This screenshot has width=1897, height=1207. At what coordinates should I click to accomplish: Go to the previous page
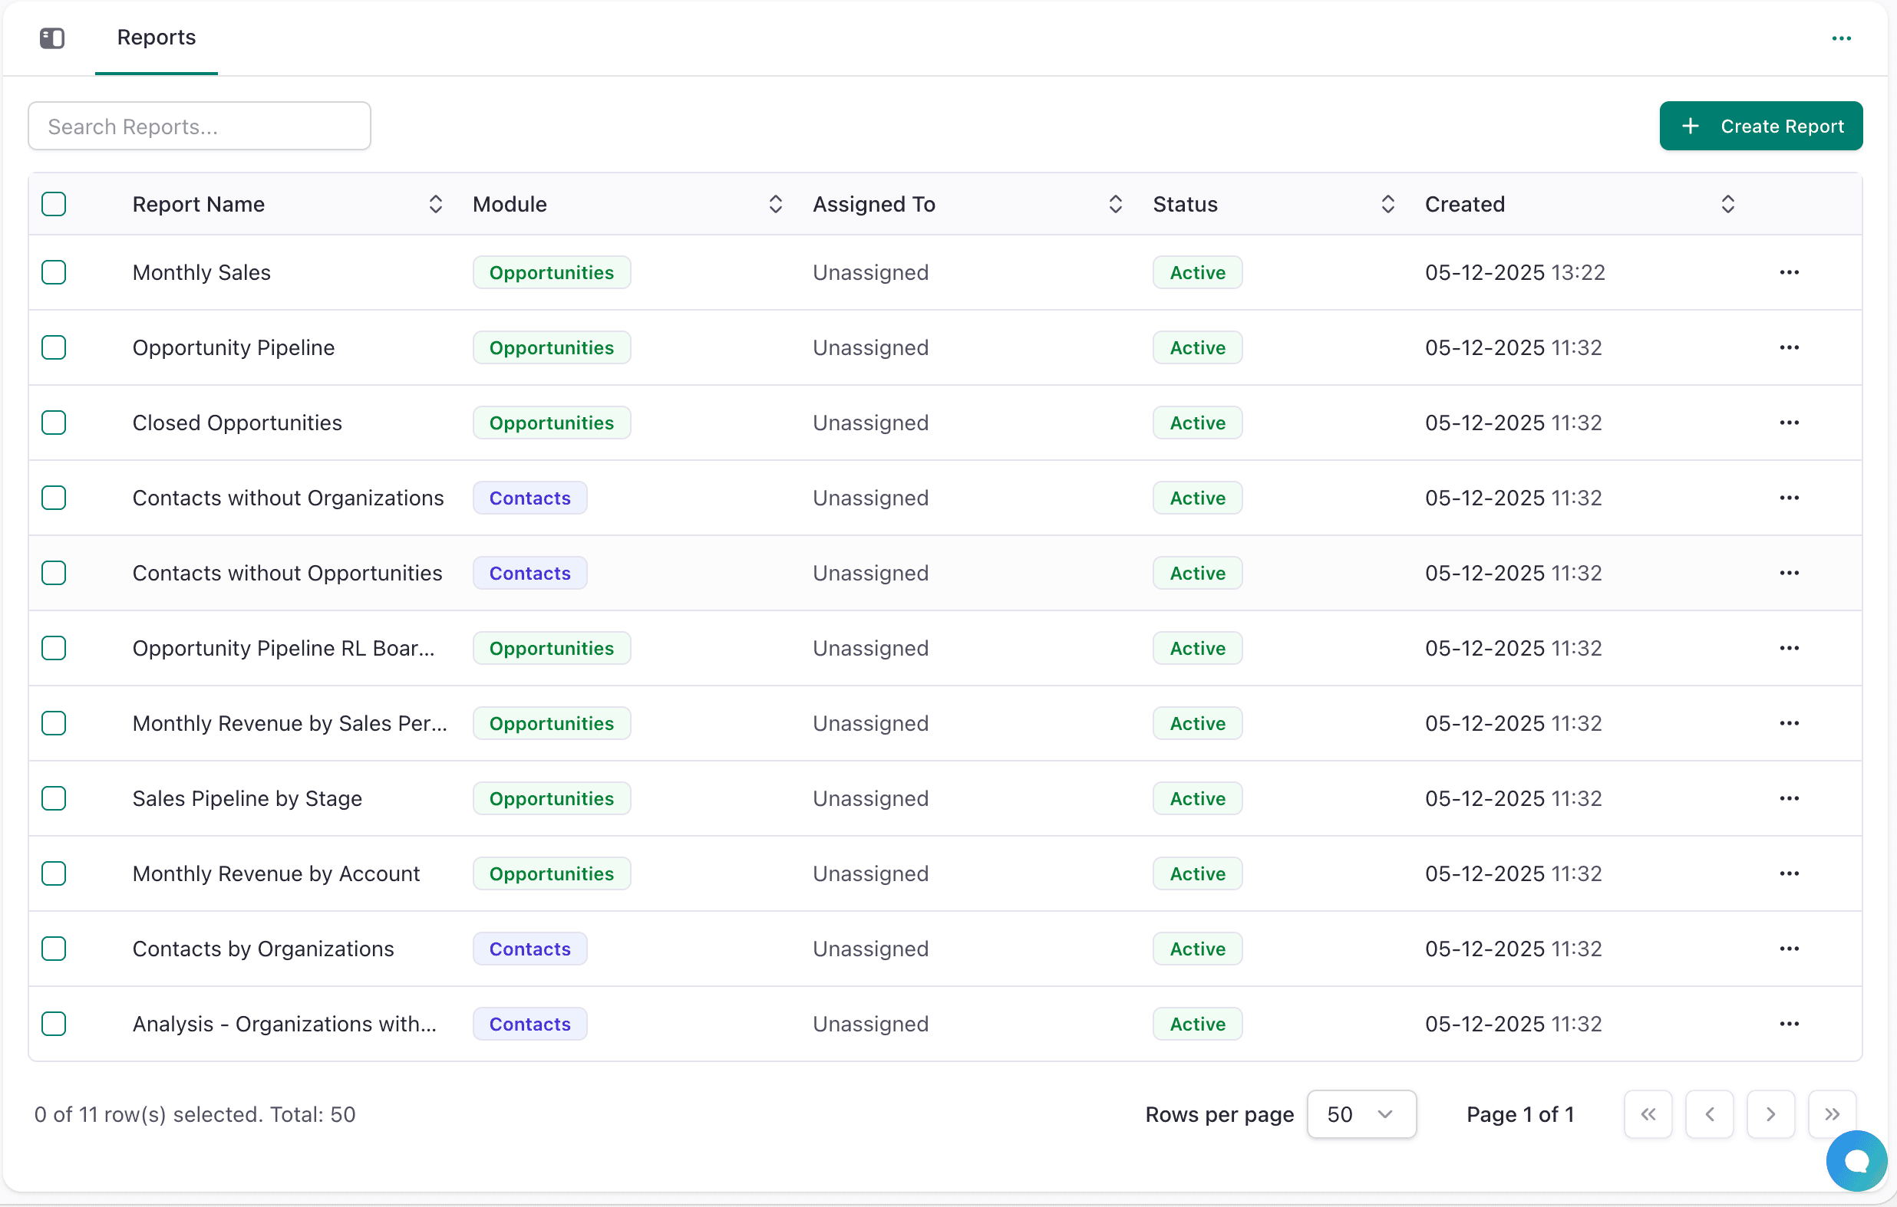click(x=1710, y=1114)
